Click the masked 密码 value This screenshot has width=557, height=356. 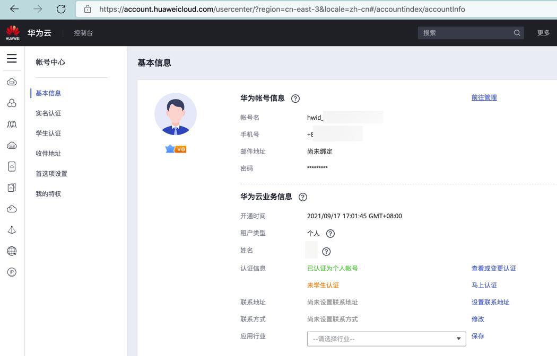[x=317, y=168]
